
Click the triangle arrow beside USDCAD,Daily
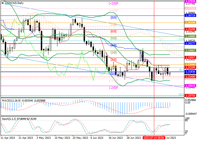click(x=3, y=3)
